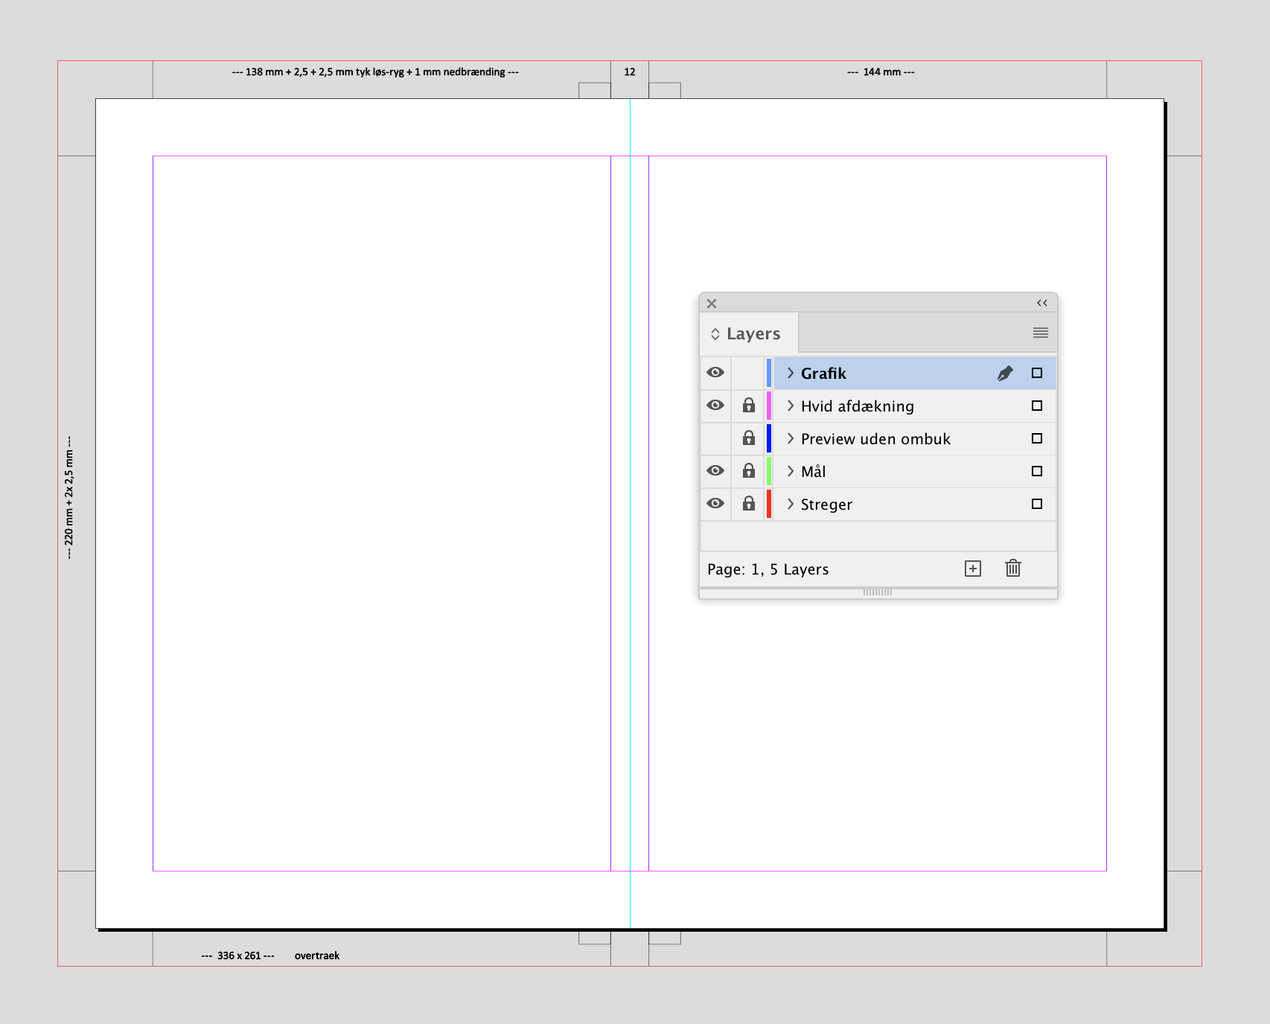Click Streger layer red color bar

click(x=769, y=504)
